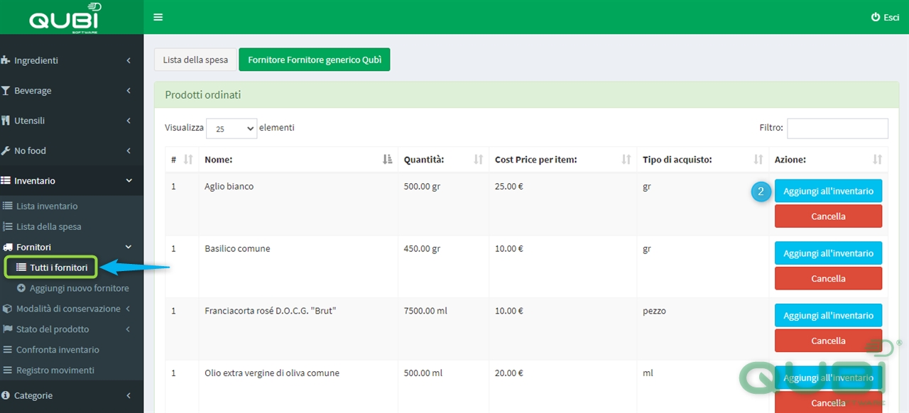The height and width of the screenshot is (413, 909).
Task: Collapse the Inventario menu chevron
Action: pos(129,181)
